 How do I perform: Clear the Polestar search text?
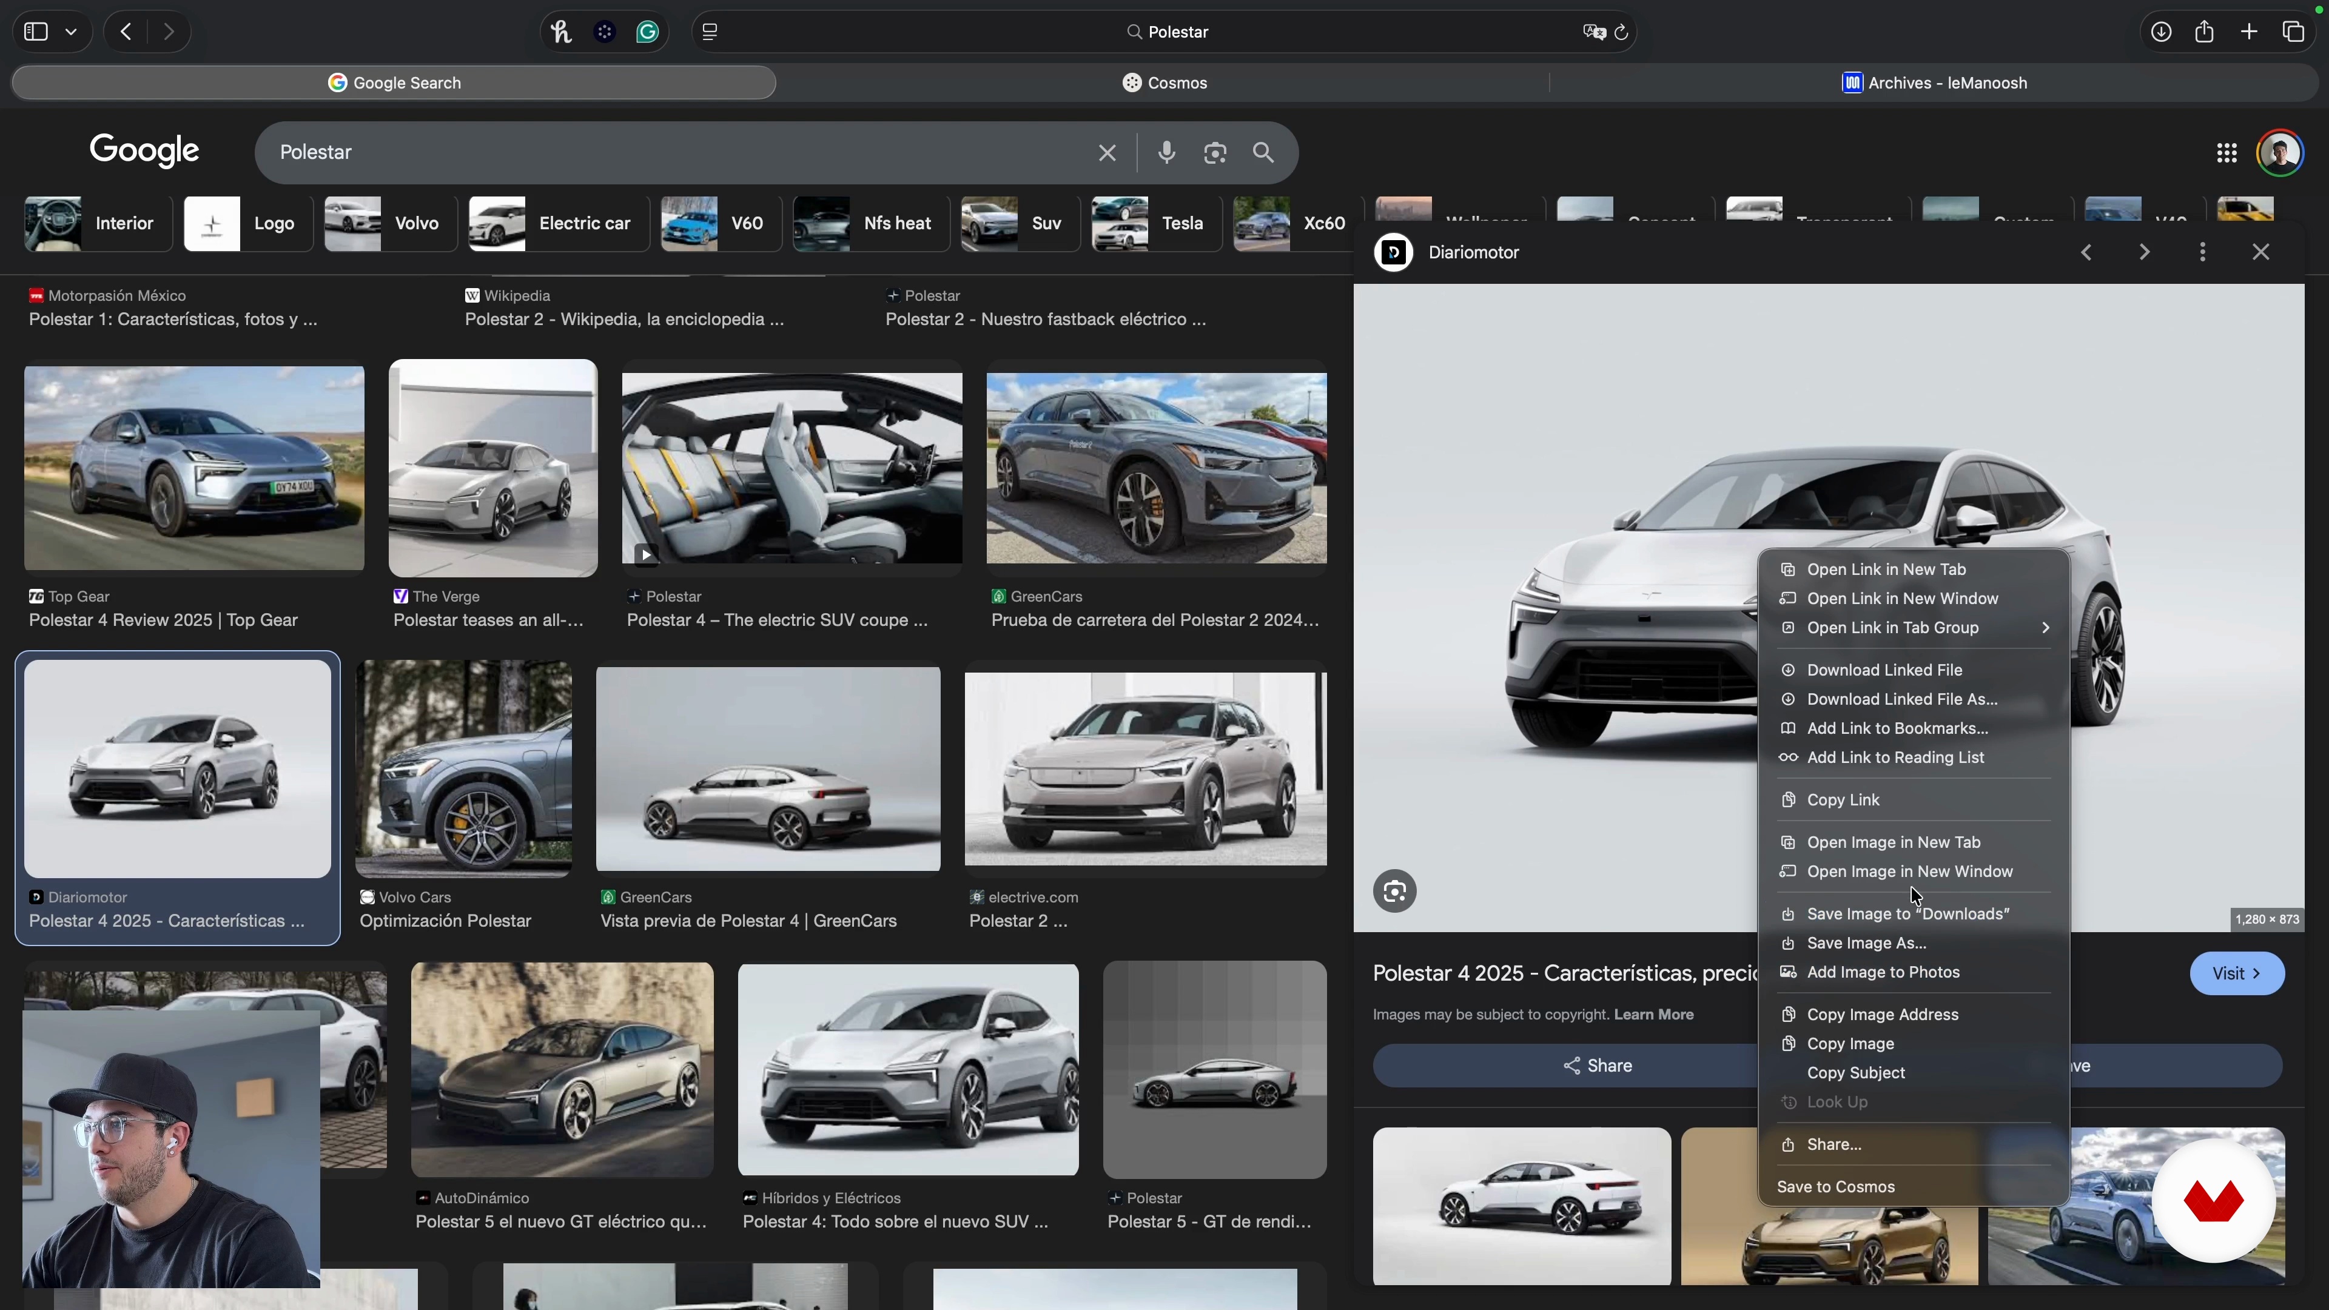pyautogui.click(x=1107, y=153)
